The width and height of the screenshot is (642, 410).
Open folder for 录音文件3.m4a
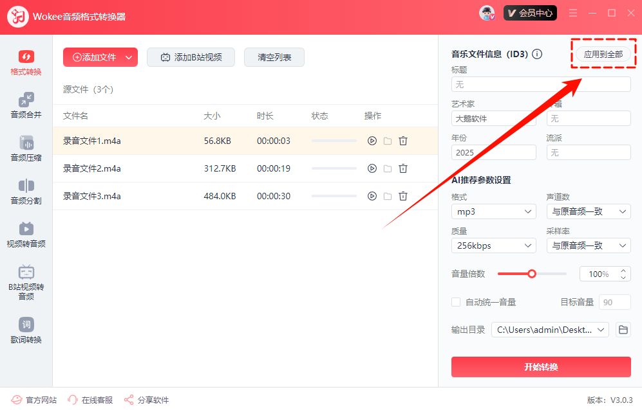(x=388, y=196)
